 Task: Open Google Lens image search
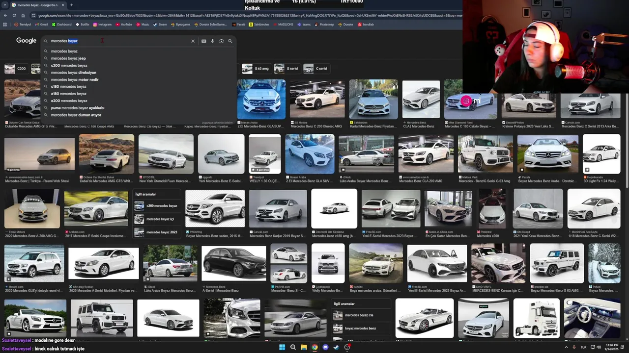click(x=221, y=41)
